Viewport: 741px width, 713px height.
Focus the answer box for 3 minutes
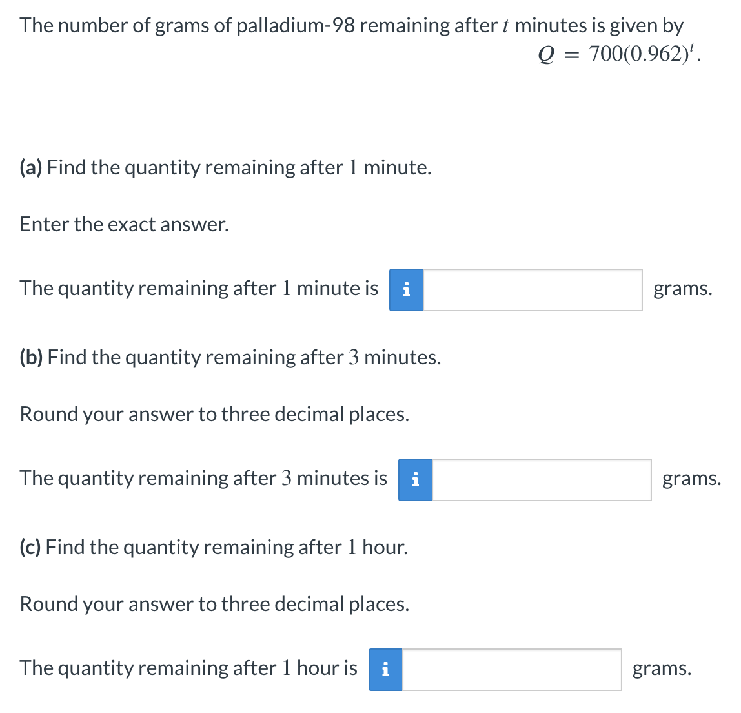(542, 480)
